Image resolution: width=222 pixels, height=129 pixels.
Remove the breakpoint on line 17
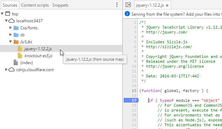point(131,100)
